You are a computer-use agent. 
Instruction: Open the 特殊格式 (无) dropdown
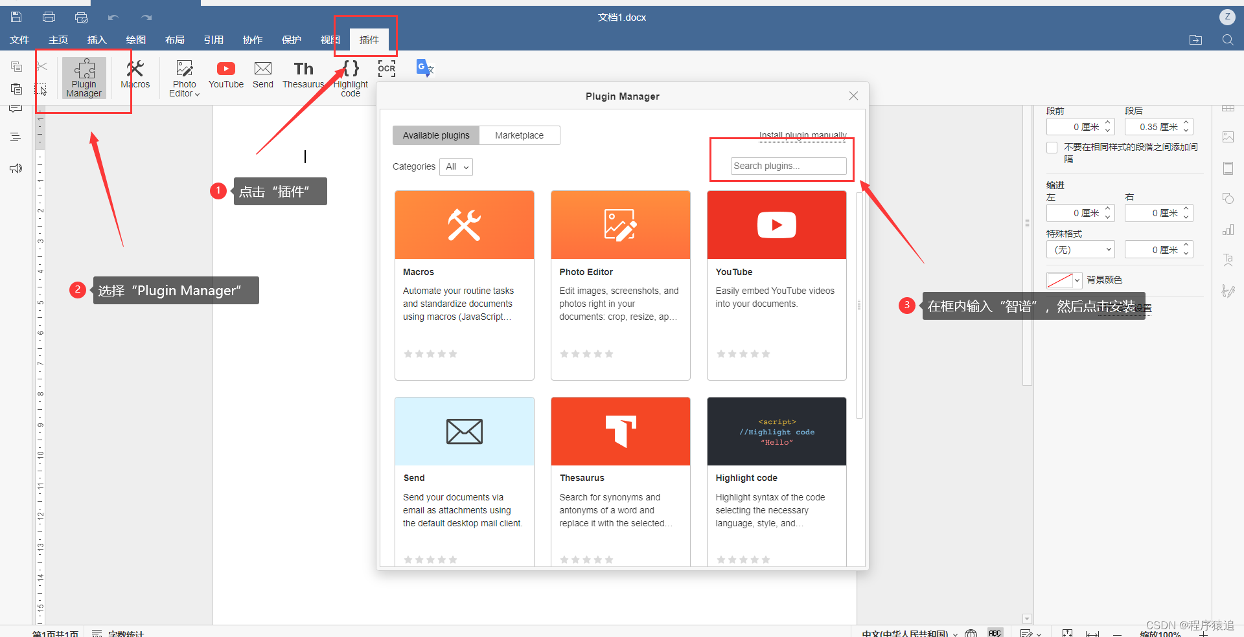point(1080,250)
